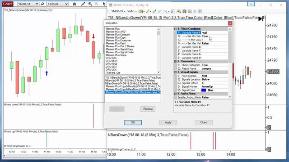Open the 5 Minute interval dropdown
289x162 pixels.
click(x=58, y=4)
